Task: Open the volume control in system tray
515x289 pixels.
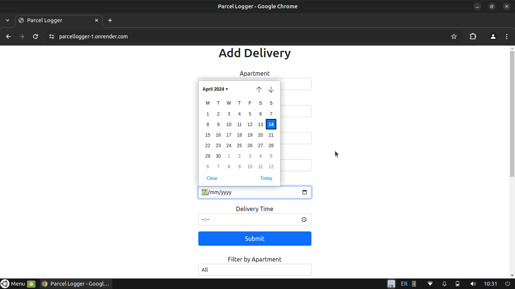Action: click(473, 284)
